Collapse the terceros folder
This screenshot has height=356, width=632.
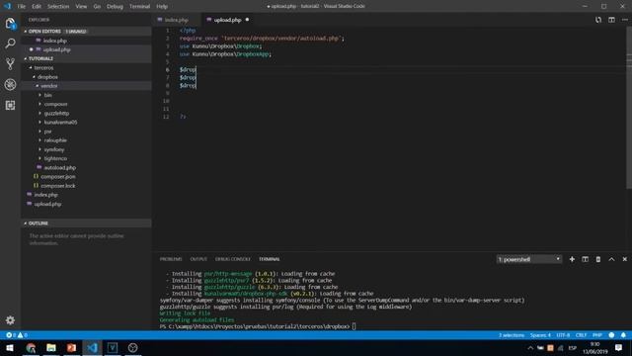point(43,68)
